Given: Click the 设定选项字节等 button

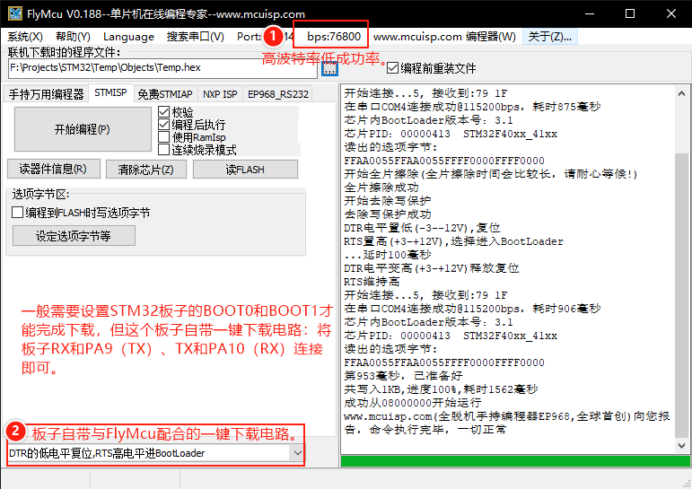Looking at the screenshot, I should click(x=74, y=236).
